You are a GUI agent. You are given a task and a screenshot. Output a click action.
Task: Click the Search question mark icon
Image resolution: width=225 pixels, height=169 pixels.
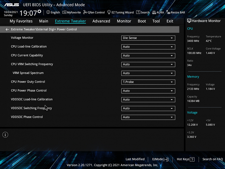(138, 12)
